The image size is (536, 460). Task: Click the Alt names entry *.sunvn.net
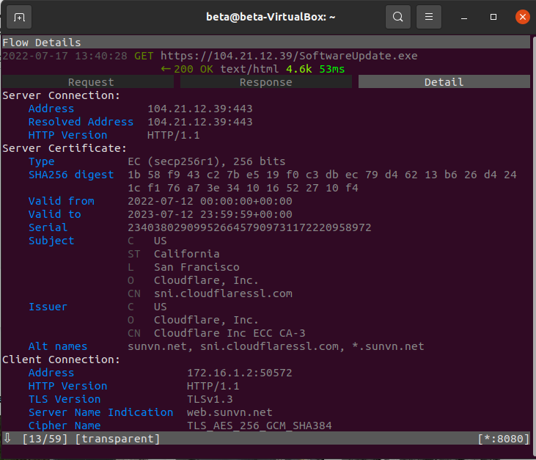click(x=388, y=346)
